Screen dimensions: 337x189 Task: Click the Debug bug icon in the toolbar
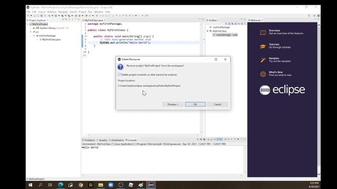point(49,16)
